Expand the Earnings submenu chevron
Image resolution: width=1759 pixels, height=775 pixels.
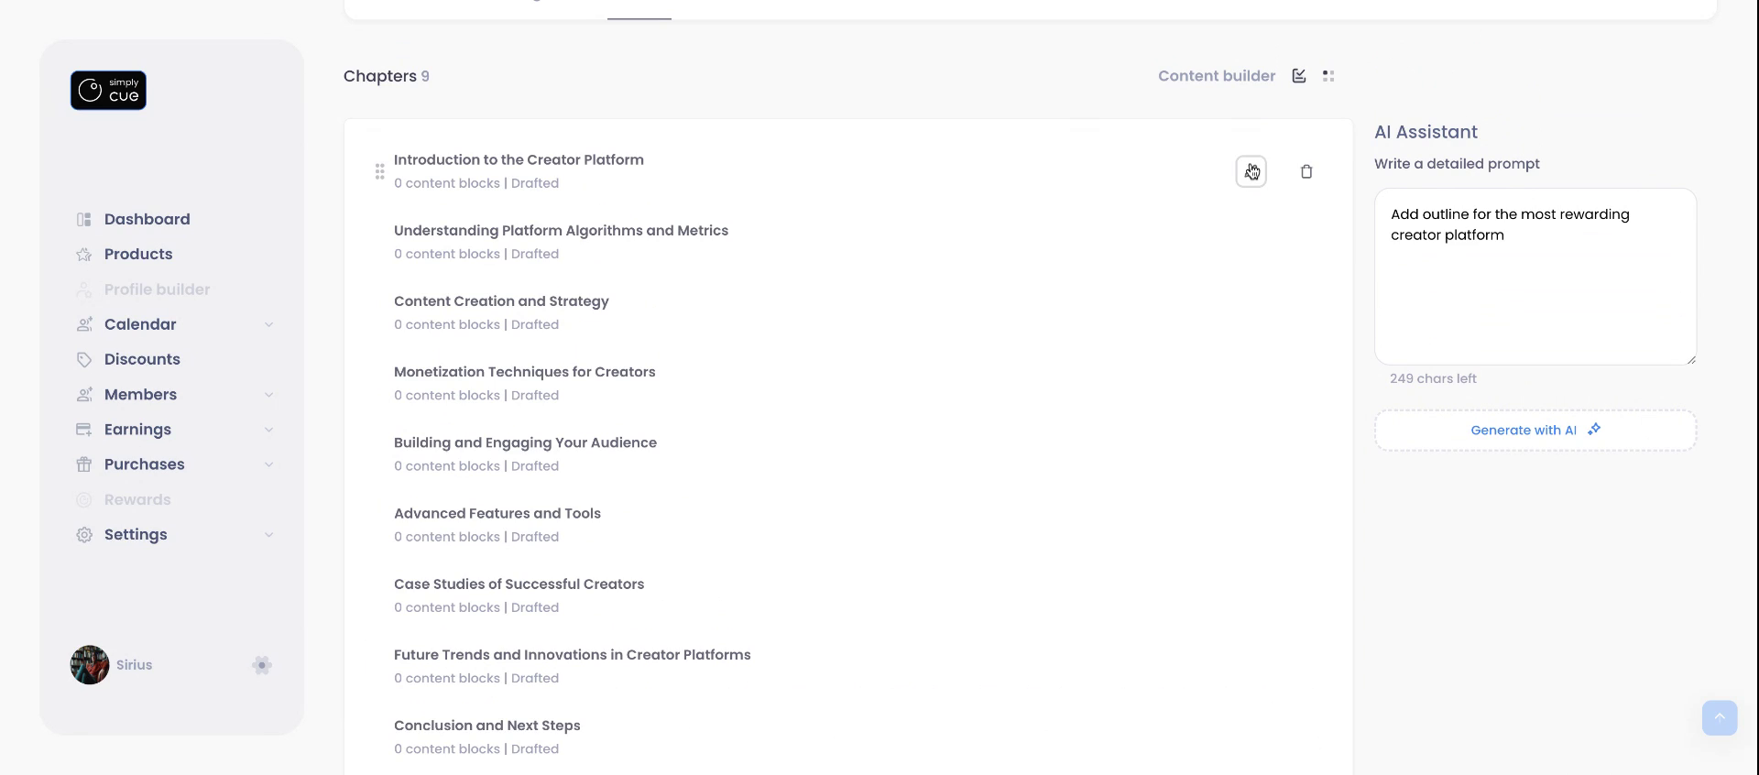tap(268, 430)
